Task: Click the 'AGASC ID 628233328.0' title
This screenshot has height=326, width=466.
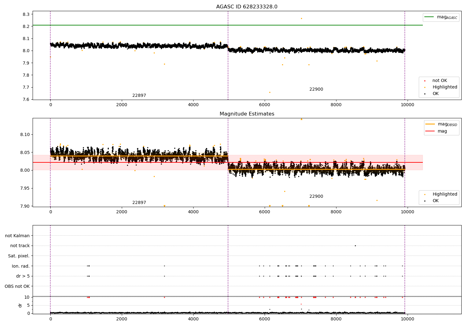Action: click(247, 7)
